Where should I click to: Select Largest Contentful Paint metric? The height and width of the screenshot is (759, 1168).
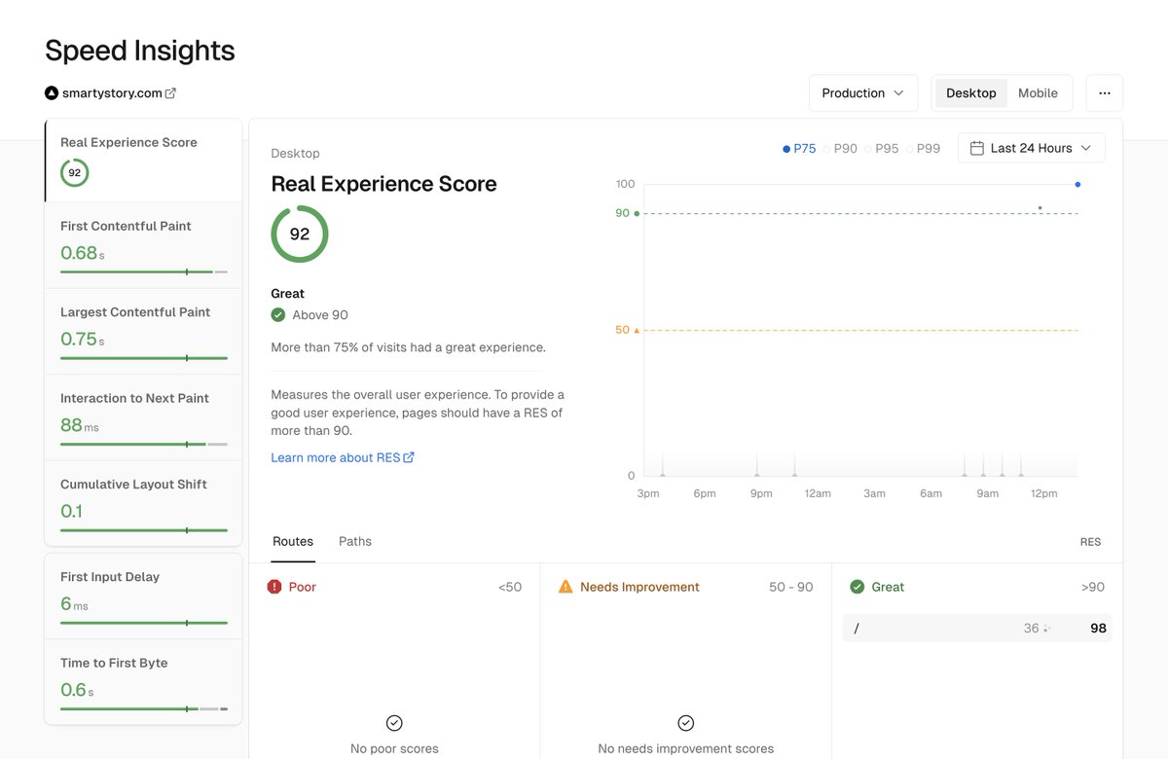pyautogui.click(x=143, y=332)
